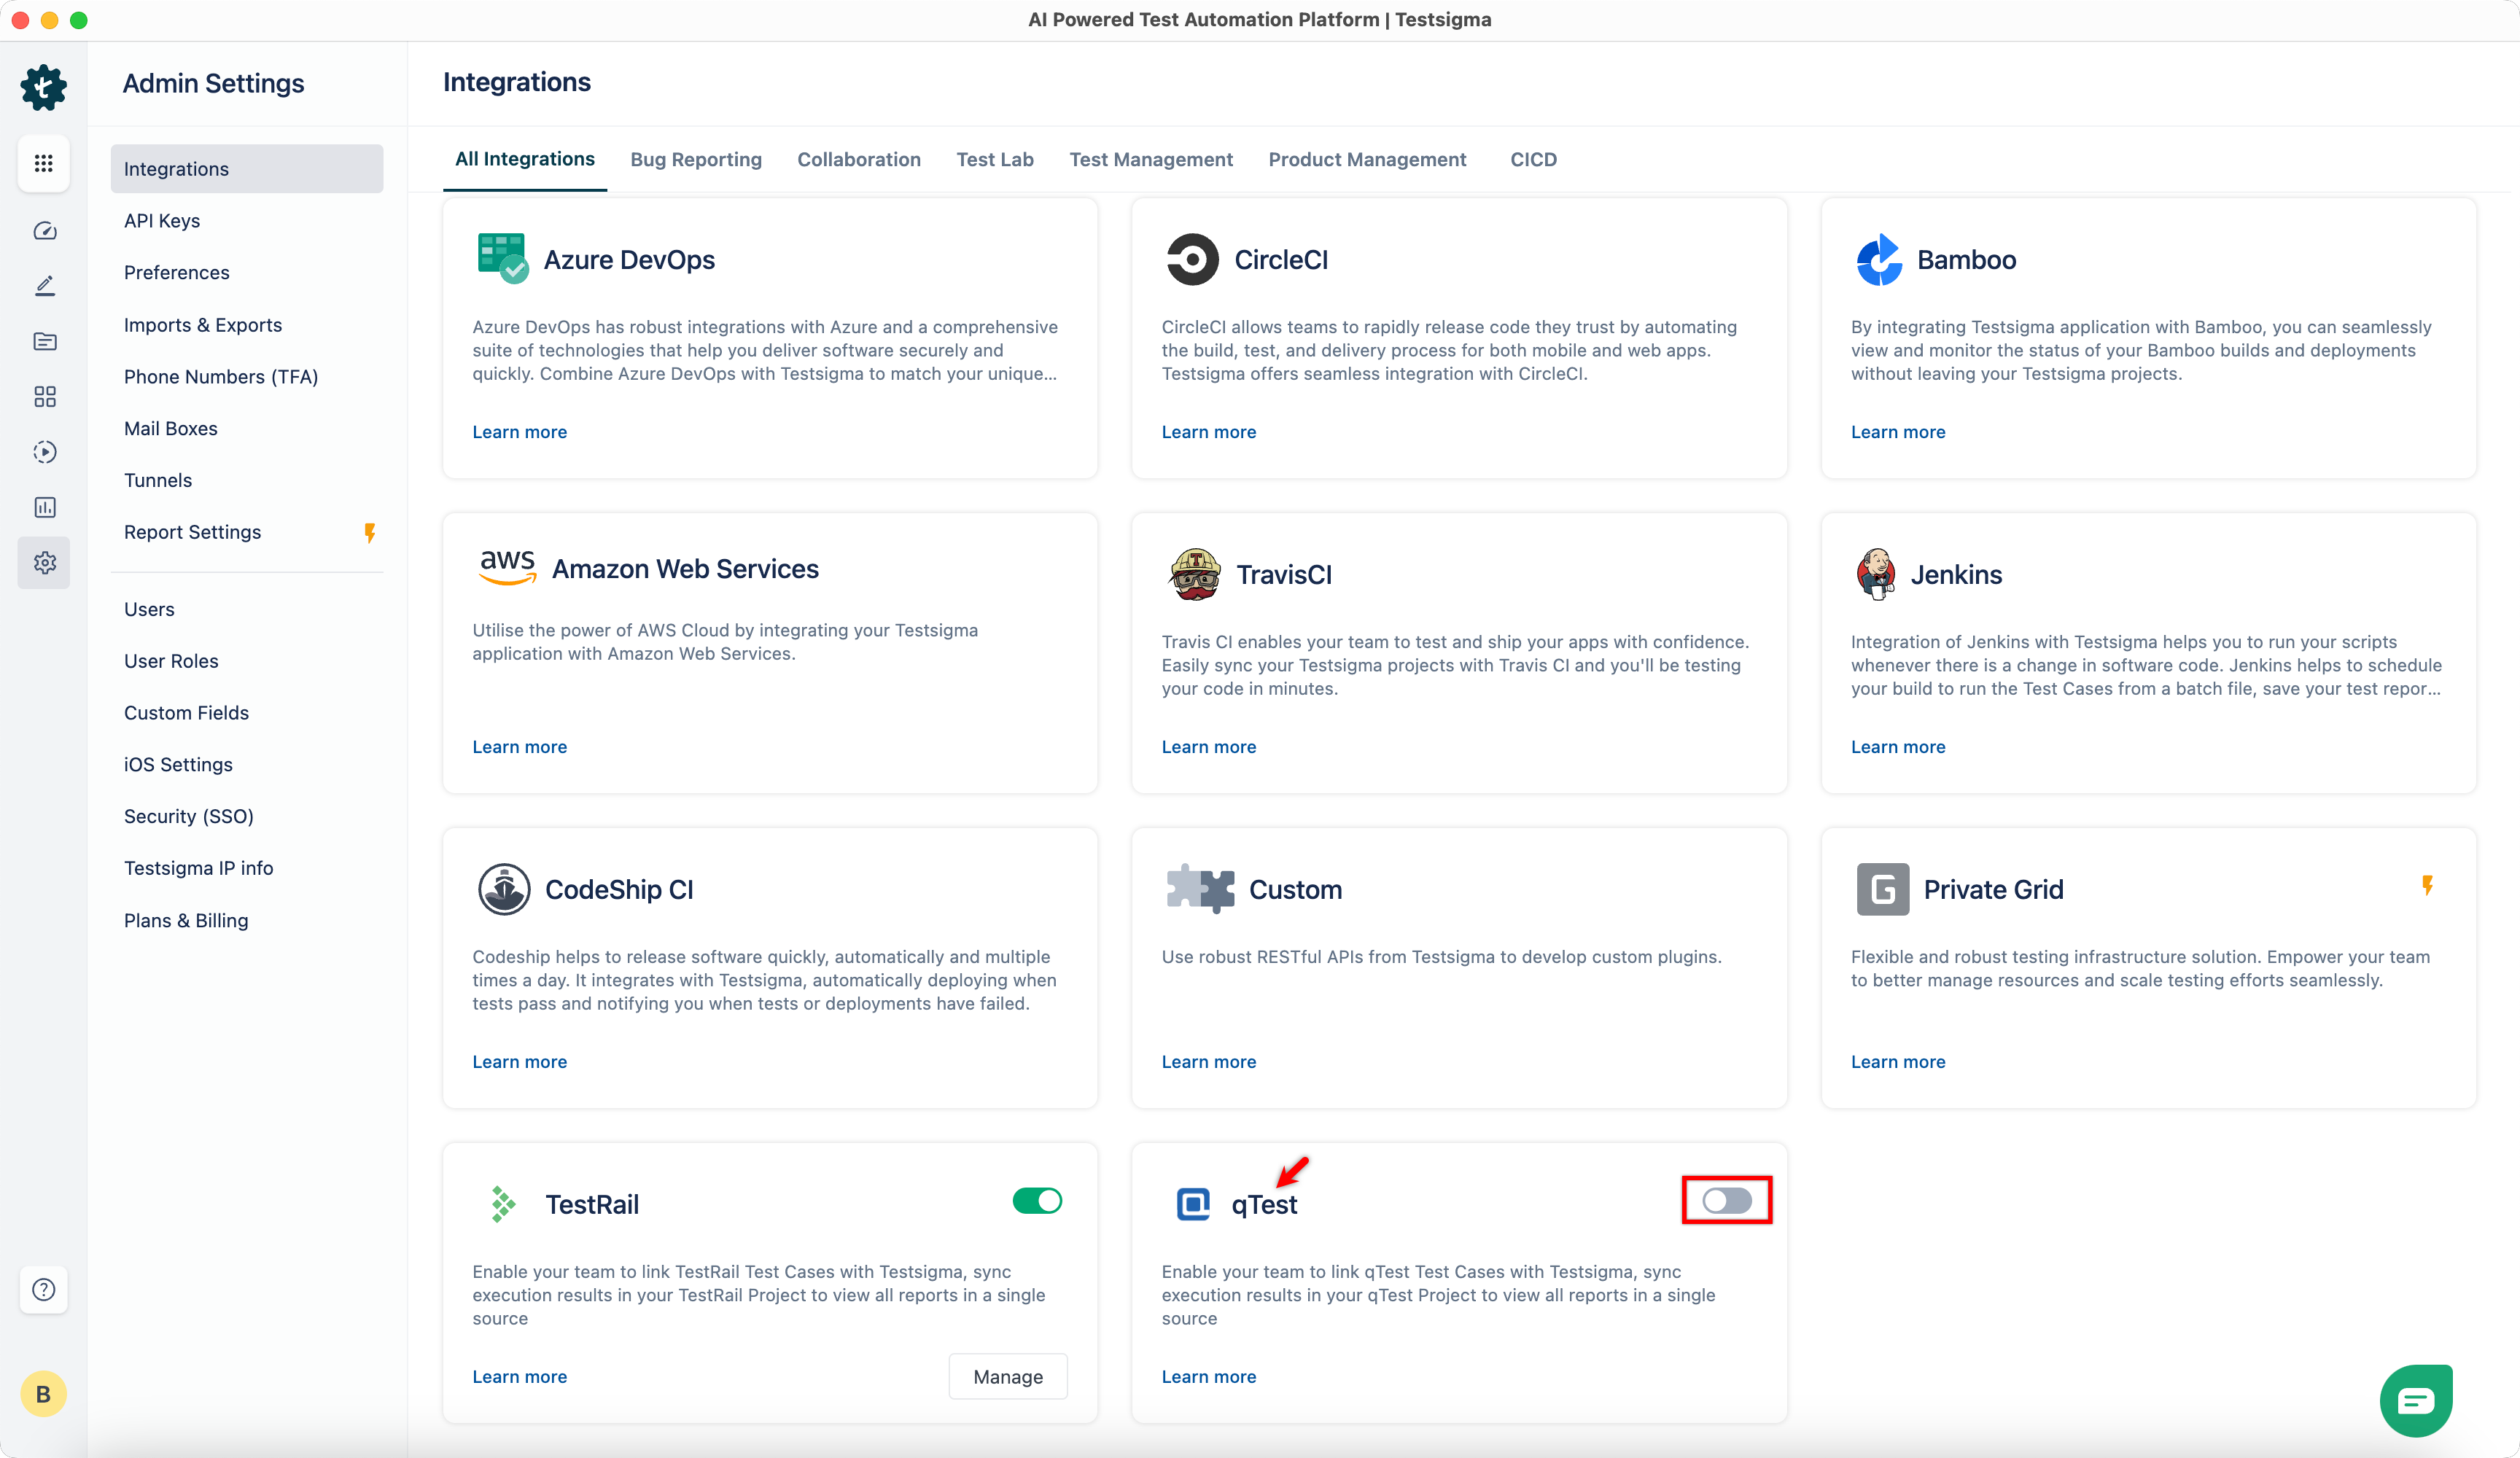
Task: Select the Test Management tab
Action: point(1150,159)
